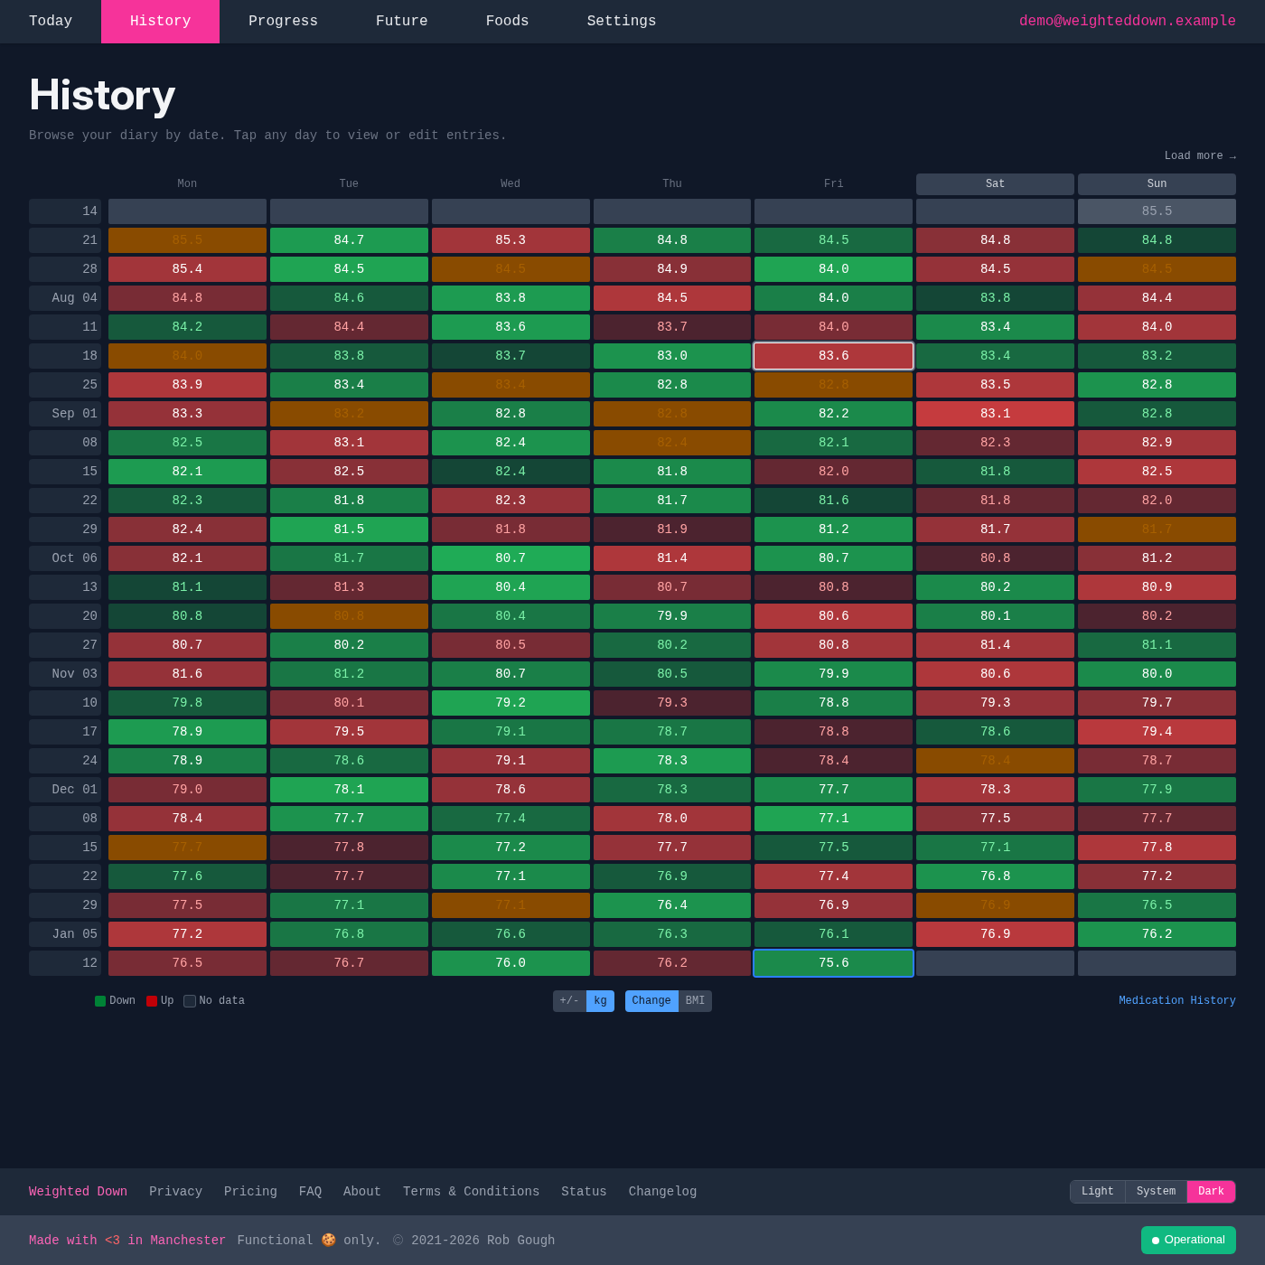Go to the Settings tab

pyautogui.click(x=621, y=21)
